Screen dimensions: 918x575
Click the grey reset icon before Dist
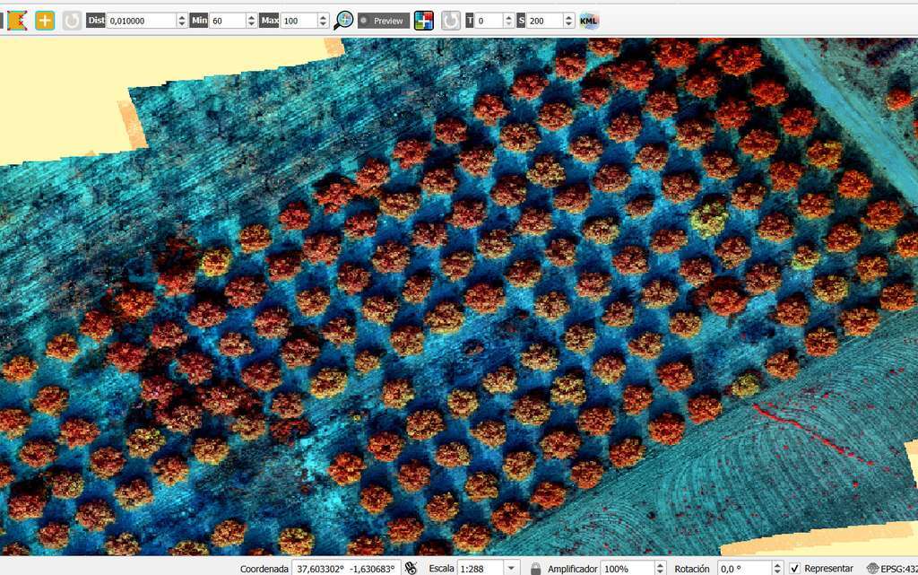tap(72, 21)
